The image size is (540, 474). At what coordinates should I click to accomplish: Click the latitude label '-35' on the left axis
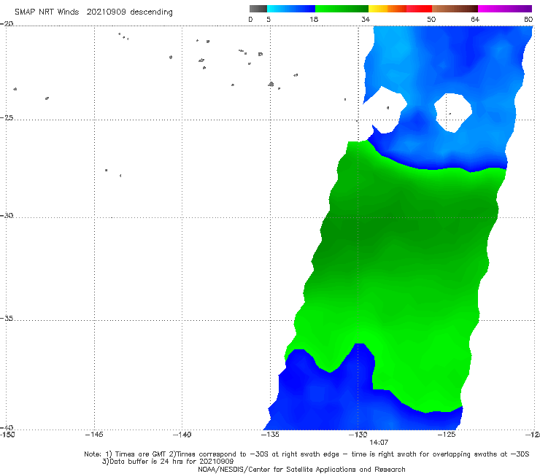coord(7,319)
